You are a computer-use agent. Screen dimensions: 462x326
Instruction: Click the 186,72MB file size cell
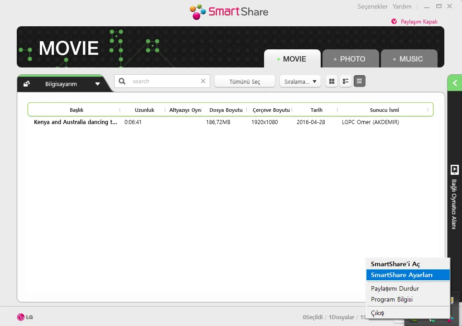tap(218, 122)
